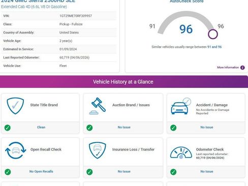
Task: Open the More Information link
Action: [x=228, y=68]
